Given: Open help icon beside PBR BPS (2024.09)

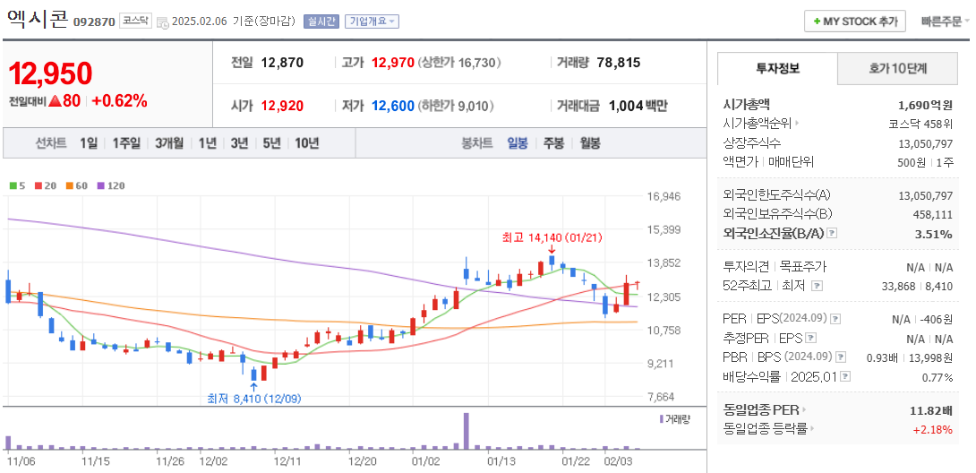Looking at the screenshot, I should (x=841, y=357).
